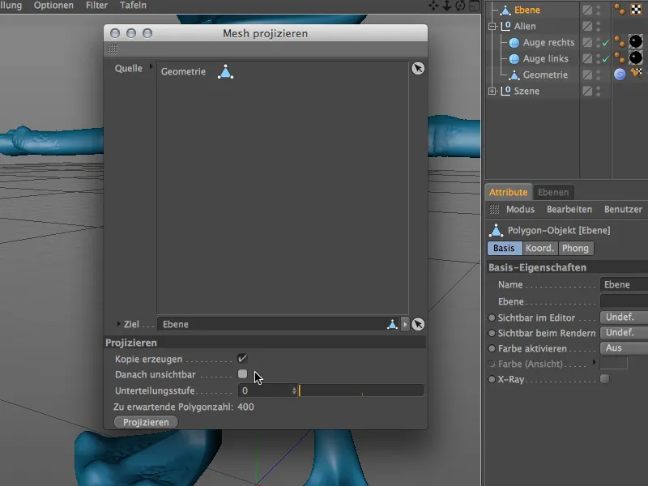
Task: Click the Geometrie polygon icon in object manager
Action: (x=514, y=75)
